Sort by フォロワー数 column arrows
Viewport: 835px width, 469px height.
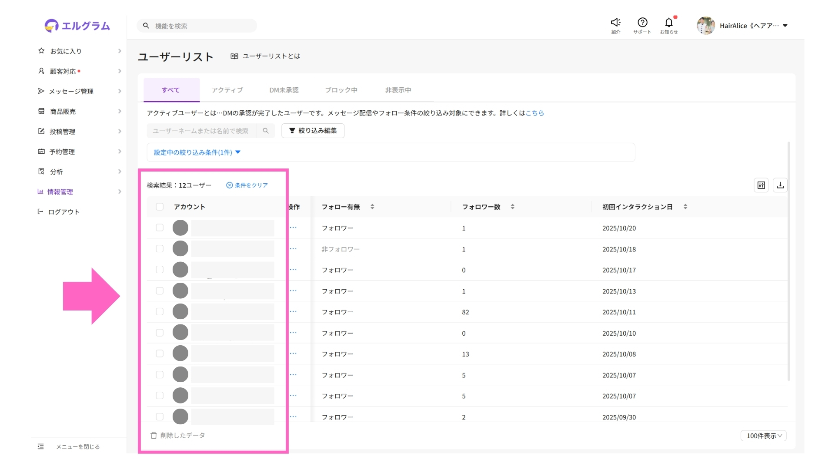coord(512,207)
